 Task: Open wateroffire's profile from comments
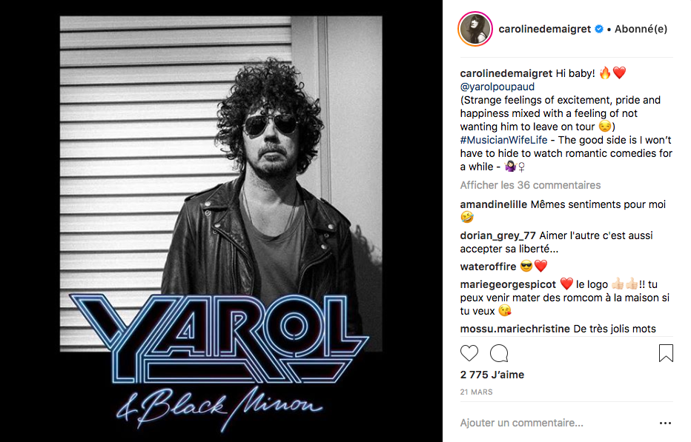pos(488,267)
